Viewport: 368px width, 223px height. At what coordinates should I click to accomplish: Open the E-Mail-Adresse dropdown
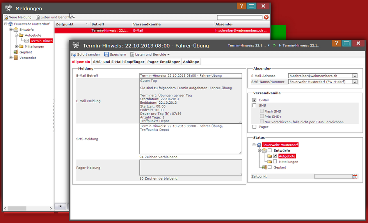pos(354,76)
